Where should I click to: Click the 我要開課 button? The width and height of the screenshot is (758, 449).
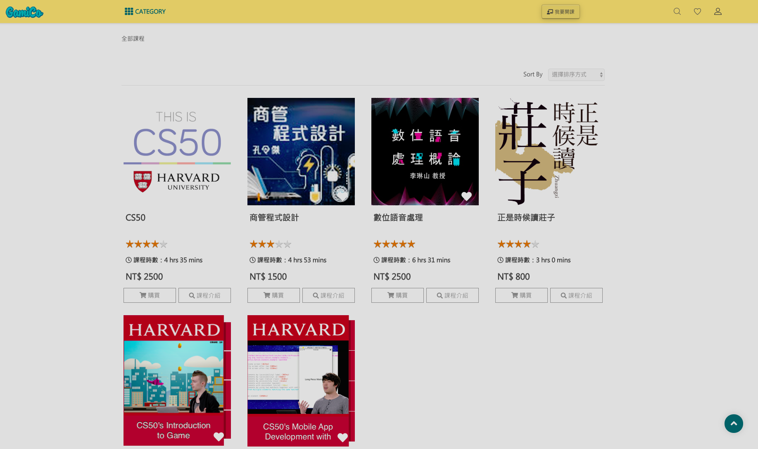coord(561,12)
